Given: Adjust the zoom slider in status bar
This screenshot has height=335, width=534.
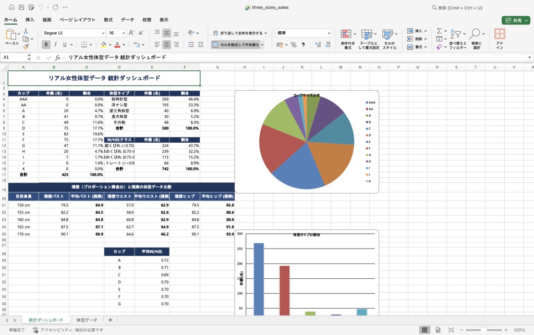Looking at the screenshot, I should tap(483, 330).
